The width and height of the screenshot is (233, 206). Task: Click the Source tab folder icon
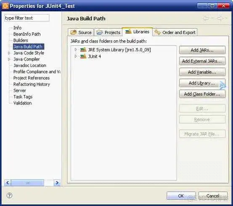74,32
